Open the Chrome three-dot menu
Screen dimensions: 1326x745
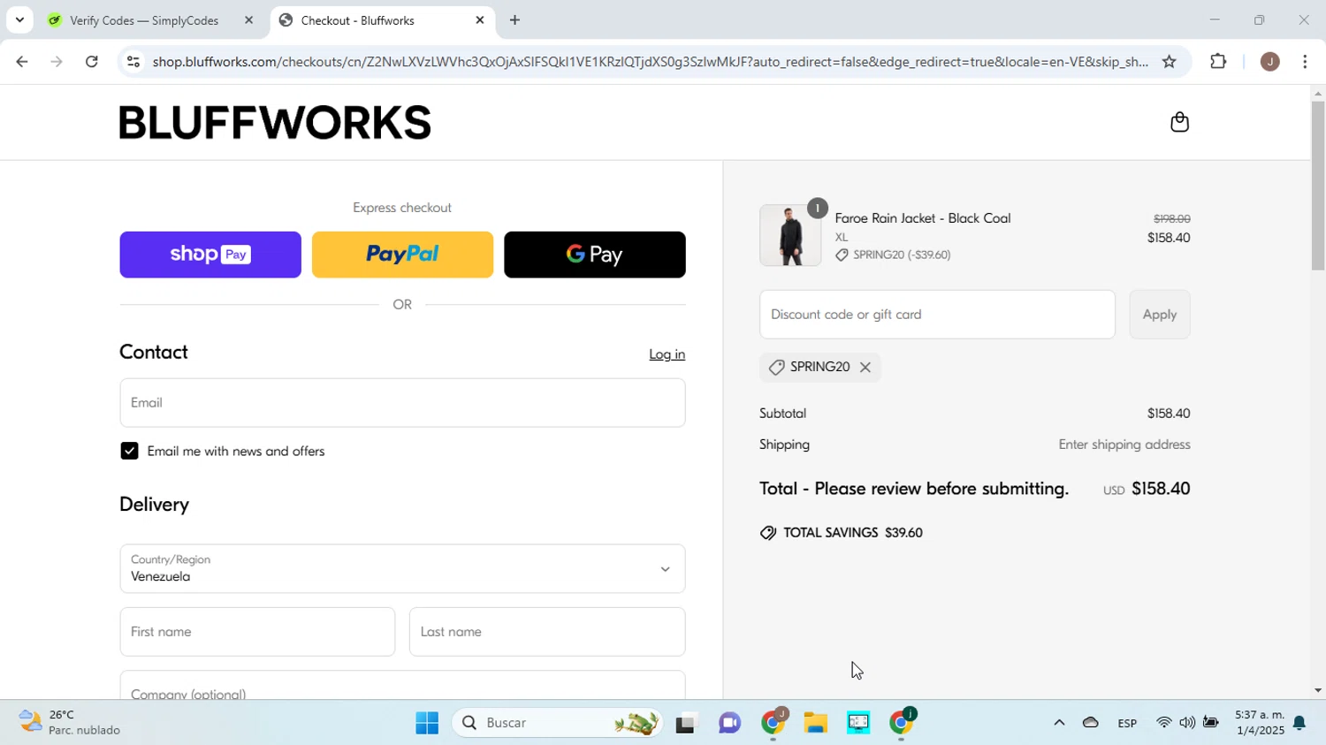pyautogui.click(x=1305, y=62)
